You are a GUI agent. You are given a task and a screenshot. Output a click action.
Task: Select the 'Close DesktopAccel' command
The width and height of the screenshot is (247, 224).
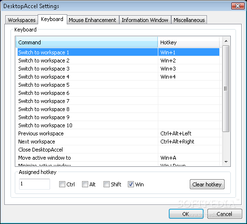(118, 150)
